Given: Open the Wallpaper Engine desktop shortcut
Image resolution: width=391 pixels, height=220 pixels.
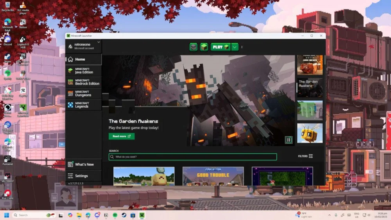Looking at the screenshot, I should point(7,128).
